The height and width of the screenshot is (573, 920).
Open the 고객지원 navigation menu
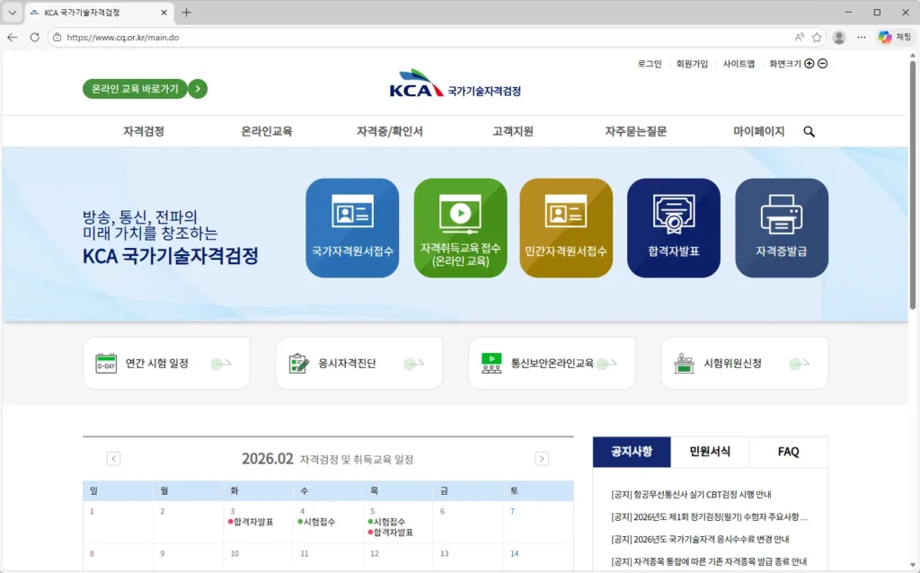(512, 131)
